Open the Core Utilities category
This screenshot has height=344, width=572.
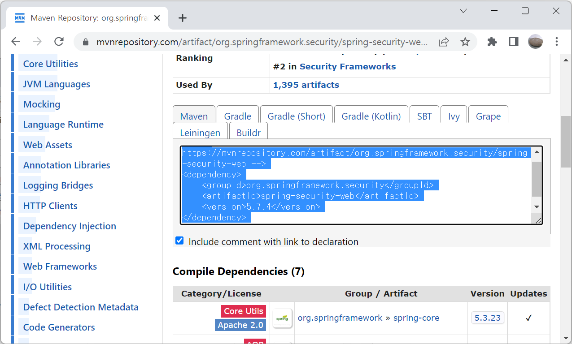pyautogui.click(x=51, y=64)
